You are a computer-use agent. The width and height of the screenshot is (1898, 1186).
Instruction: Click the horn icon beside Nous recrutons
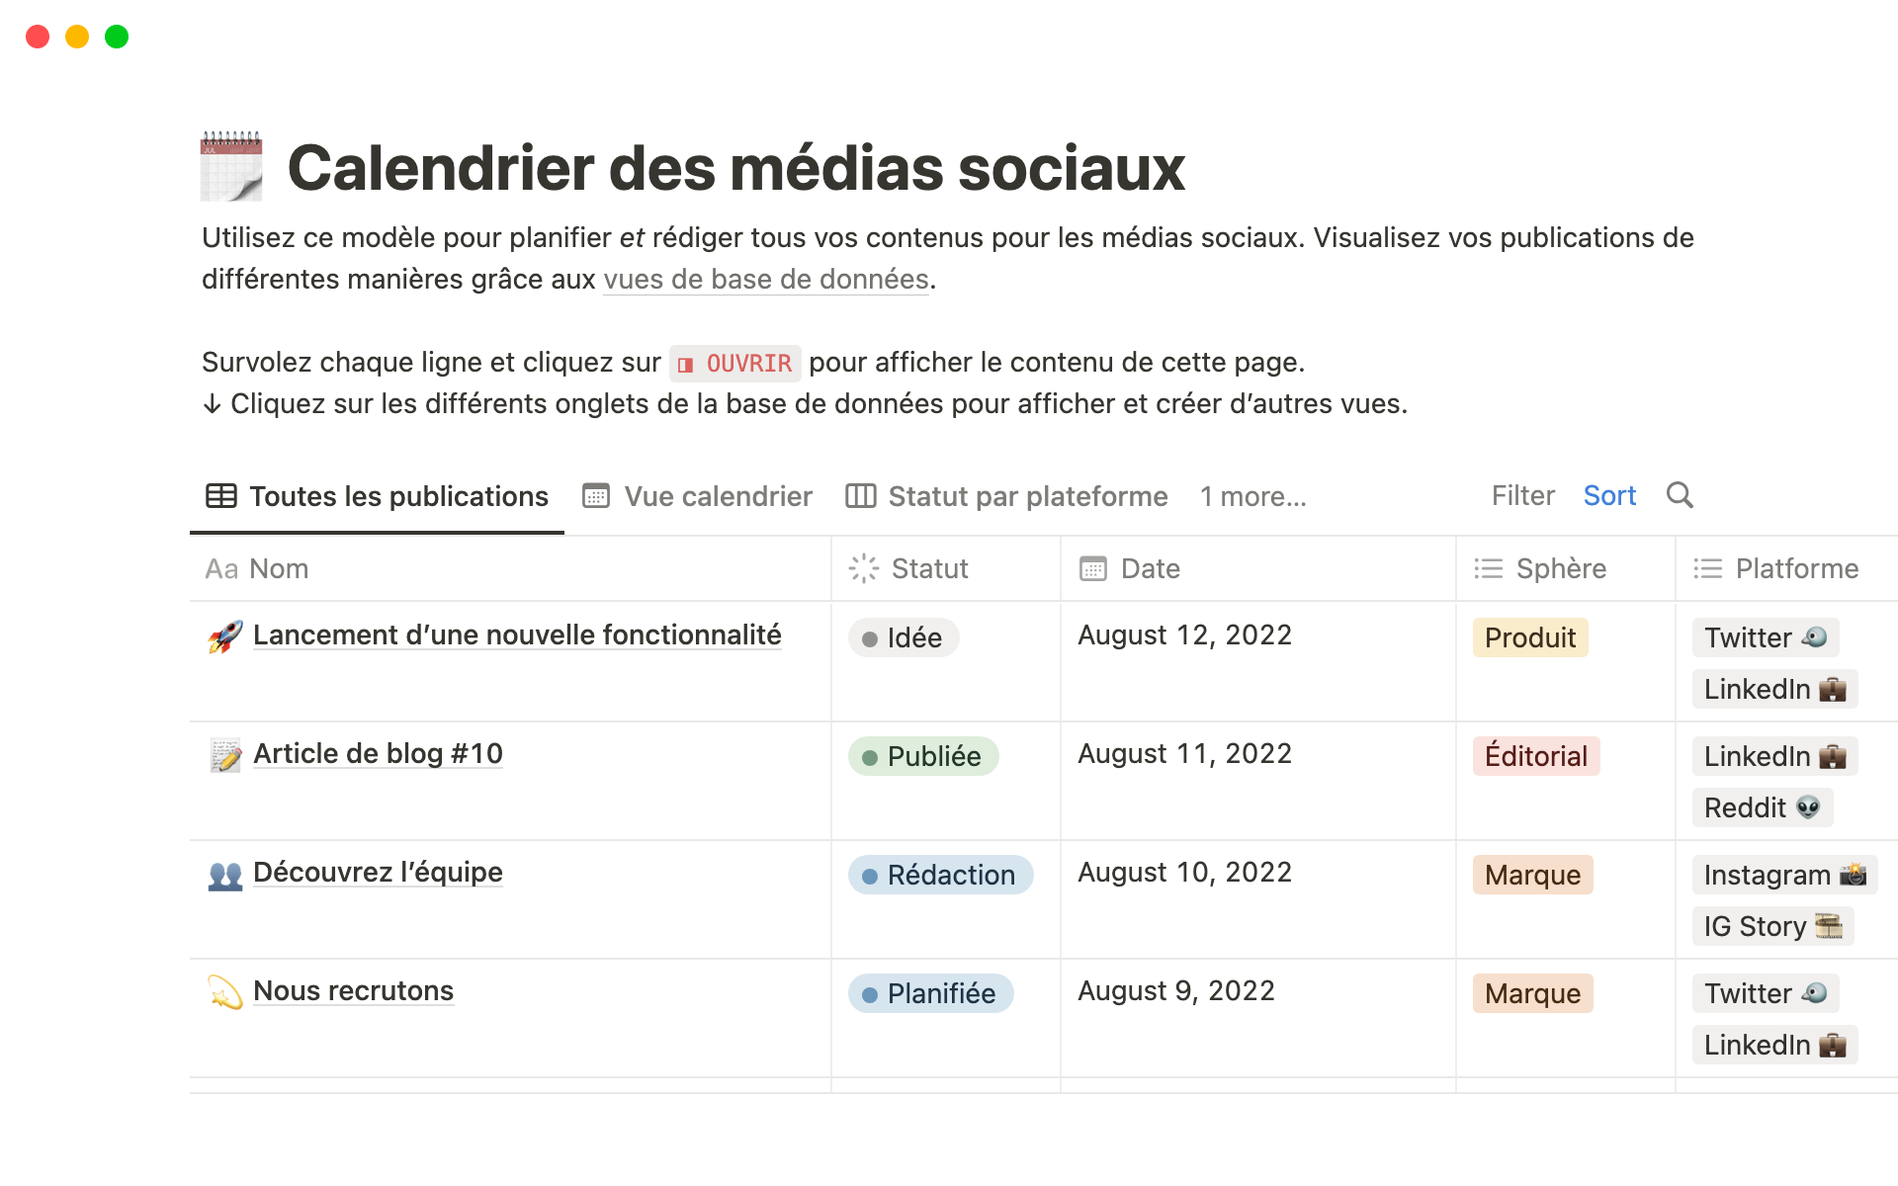pos(225,992)
